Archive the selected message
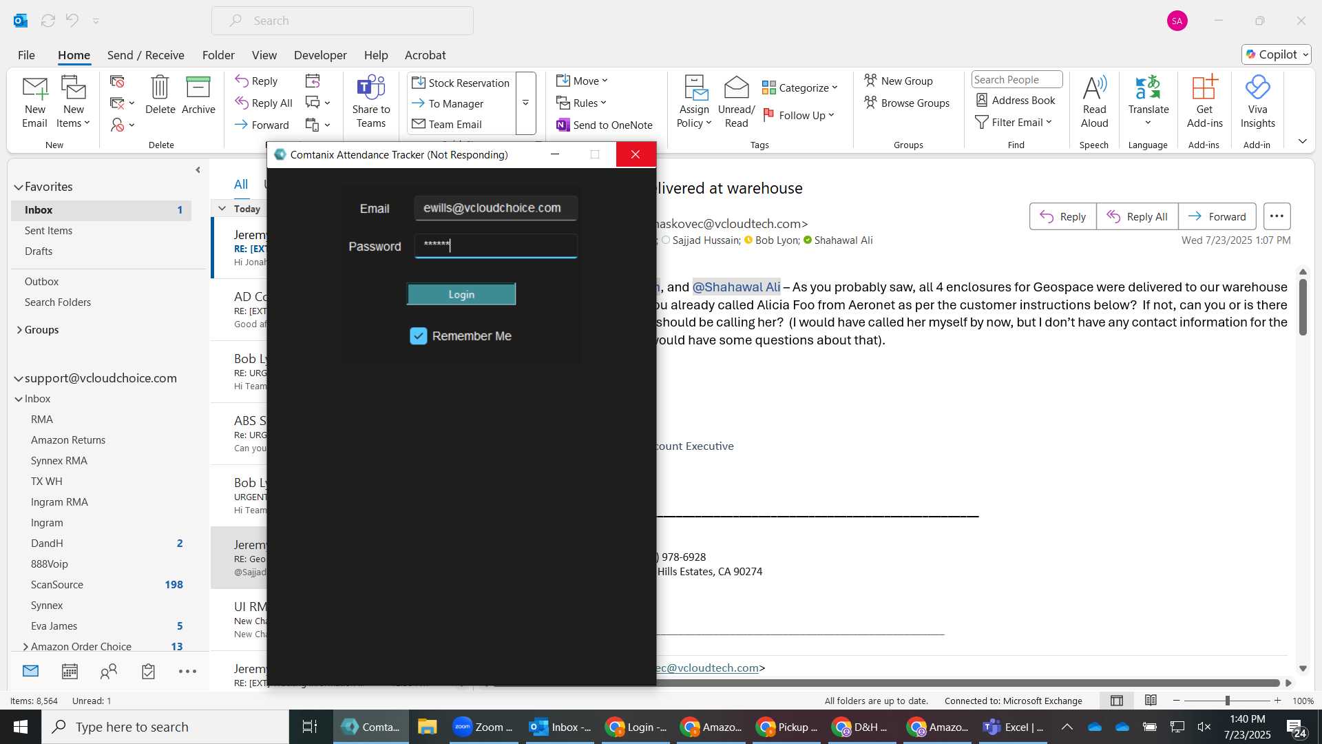Screen dimensions: 1322x744 pos(198,94)
